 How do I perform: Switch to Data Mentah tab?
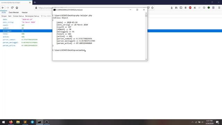point(14,12)
